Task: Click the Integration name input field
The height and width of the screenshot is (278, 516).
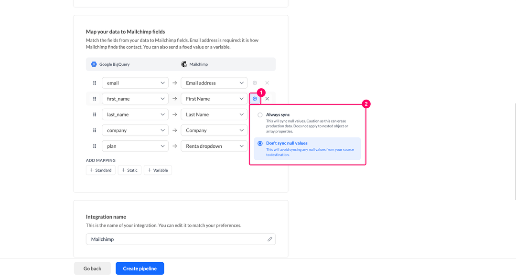Action: pos(181,239)
